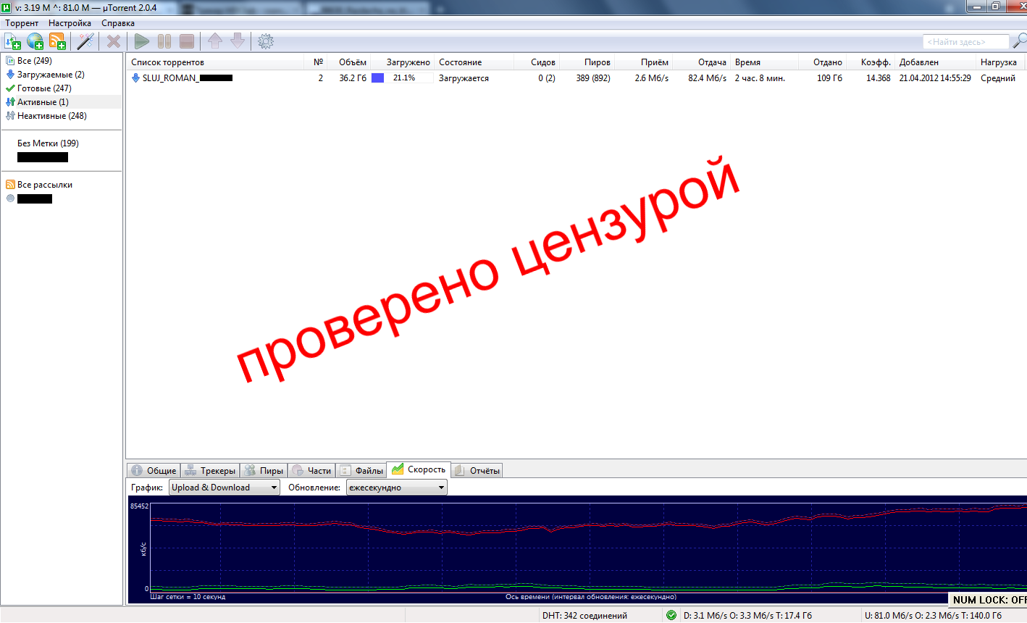Click the RSS icon beside Все рассылки

pyautogui.click(x=10, y=185)
